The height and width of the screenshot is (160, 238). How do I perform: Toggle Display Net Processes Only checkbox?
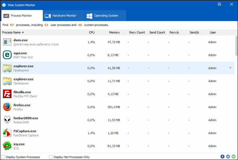coord(51,157)
